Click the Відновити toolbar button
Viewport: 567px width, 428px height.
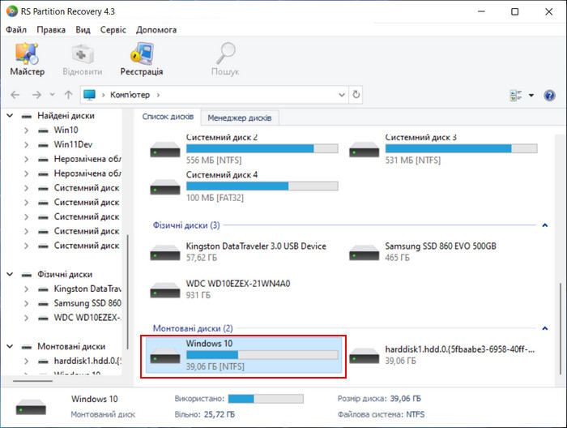83,59
